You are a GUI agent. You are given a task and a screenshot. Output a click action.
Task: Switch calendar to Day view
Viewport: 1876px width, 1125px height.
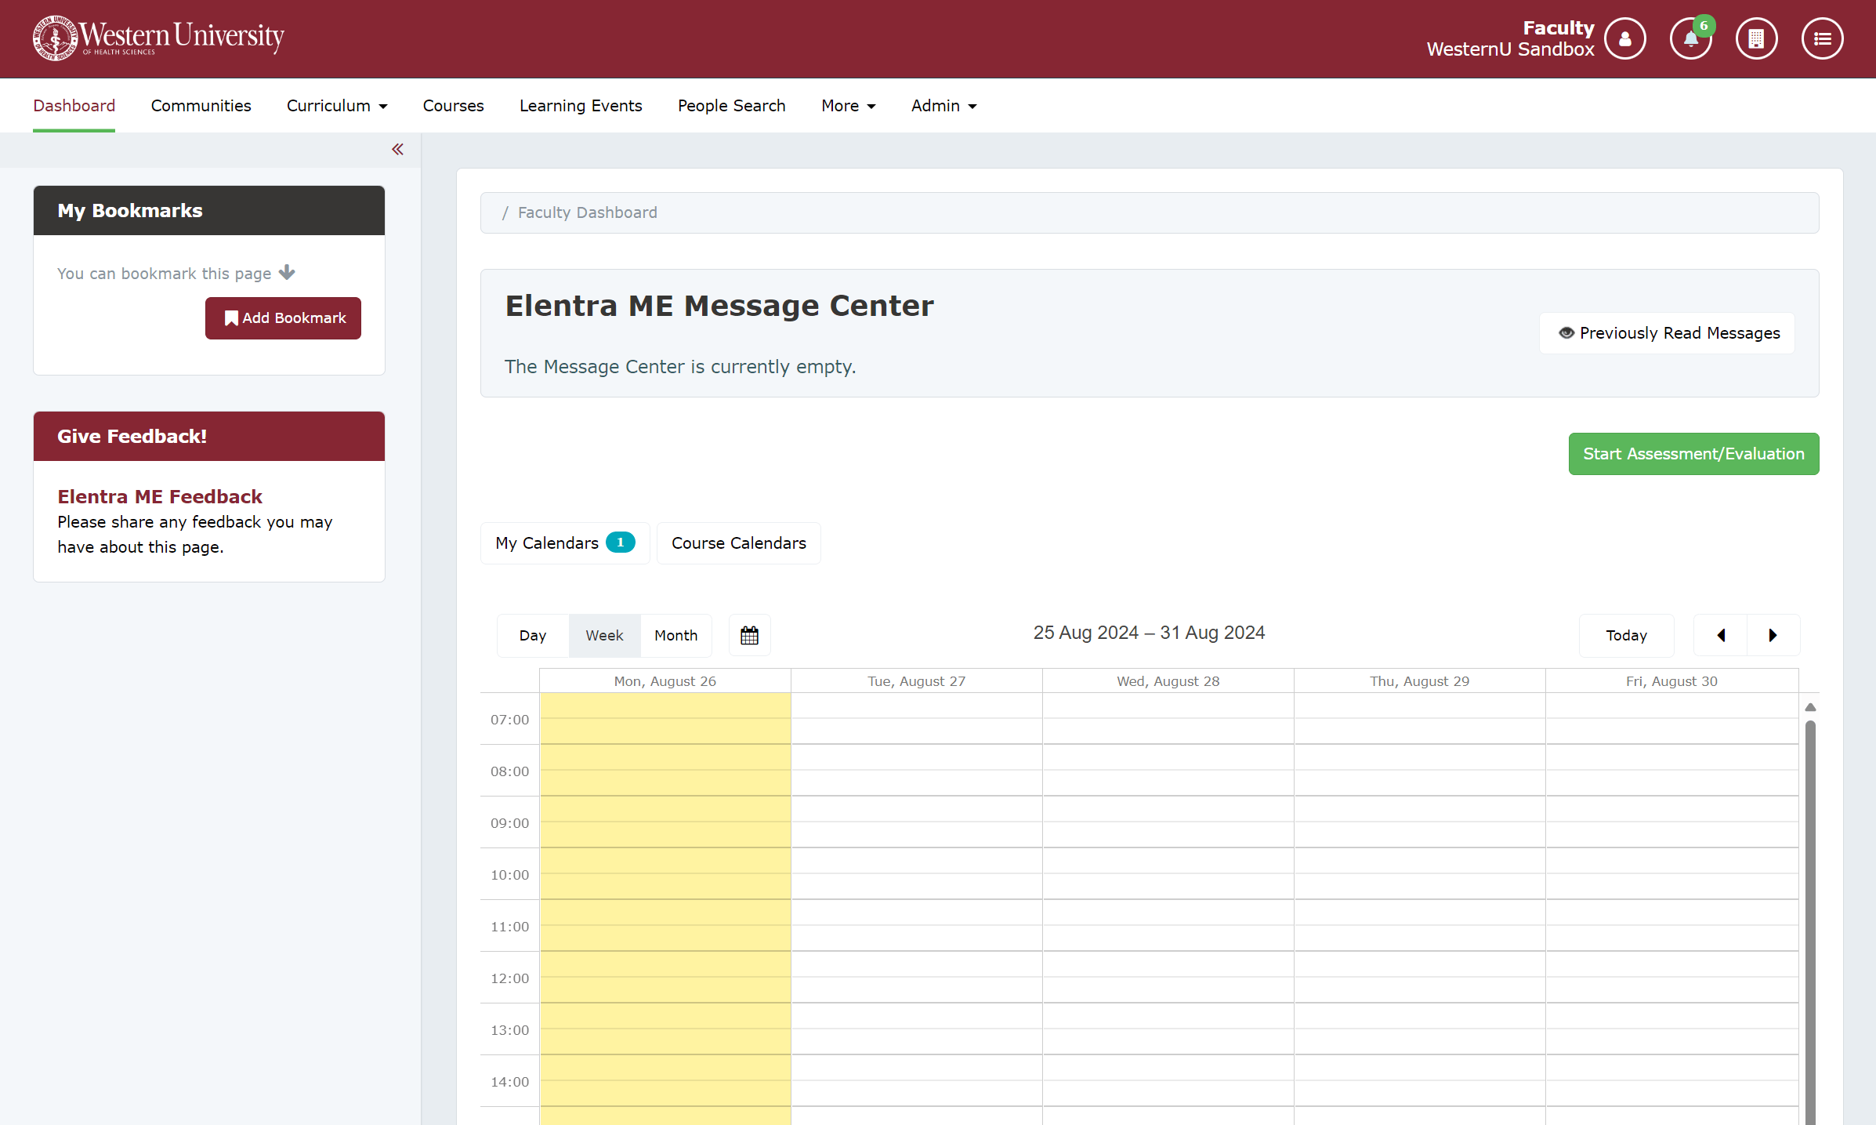(x=533, y=635)
